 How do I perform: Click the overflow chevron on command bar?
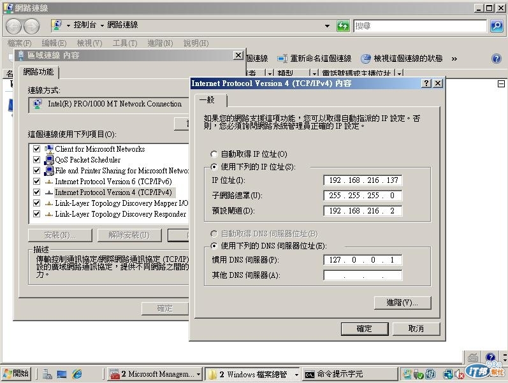454,59
